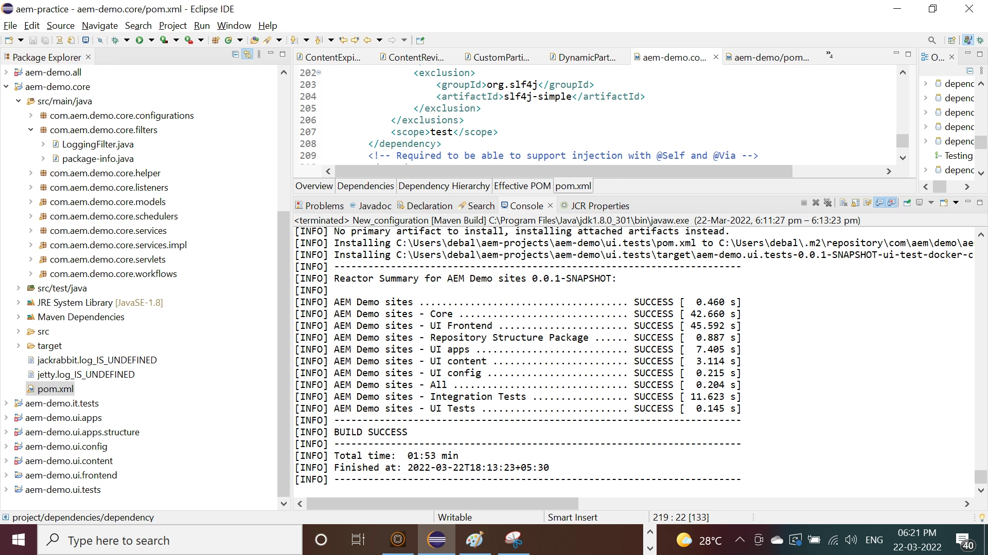Click the green Run button icon
The width and height of the screenshot is (988, 555).
tap(139, 40)
